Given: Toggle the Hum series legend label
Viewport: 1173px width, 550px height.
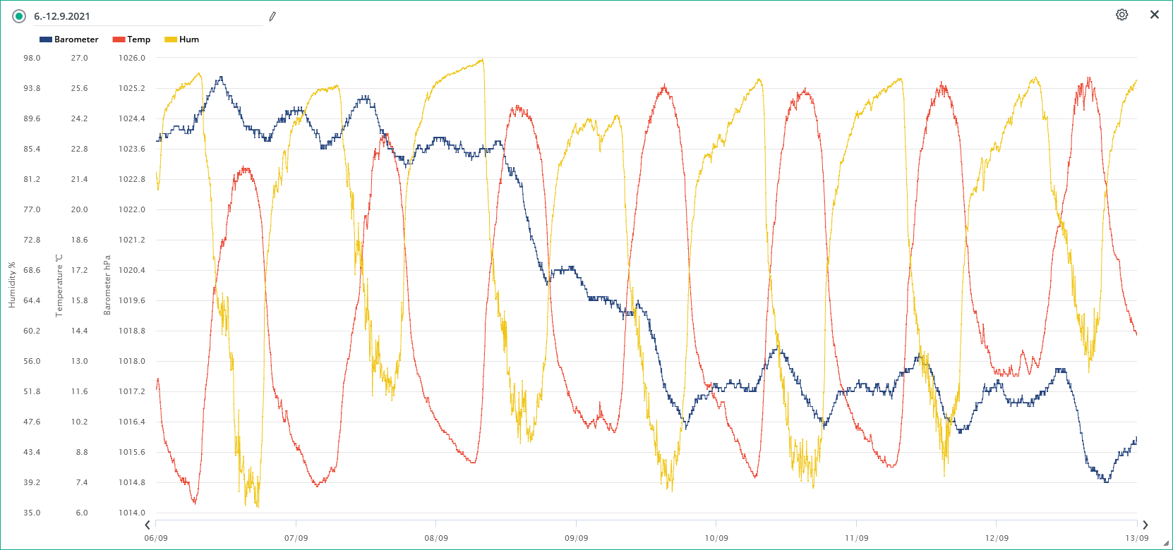Looking at the screenshot, I should pyautogui.click(x=189, y=39).
